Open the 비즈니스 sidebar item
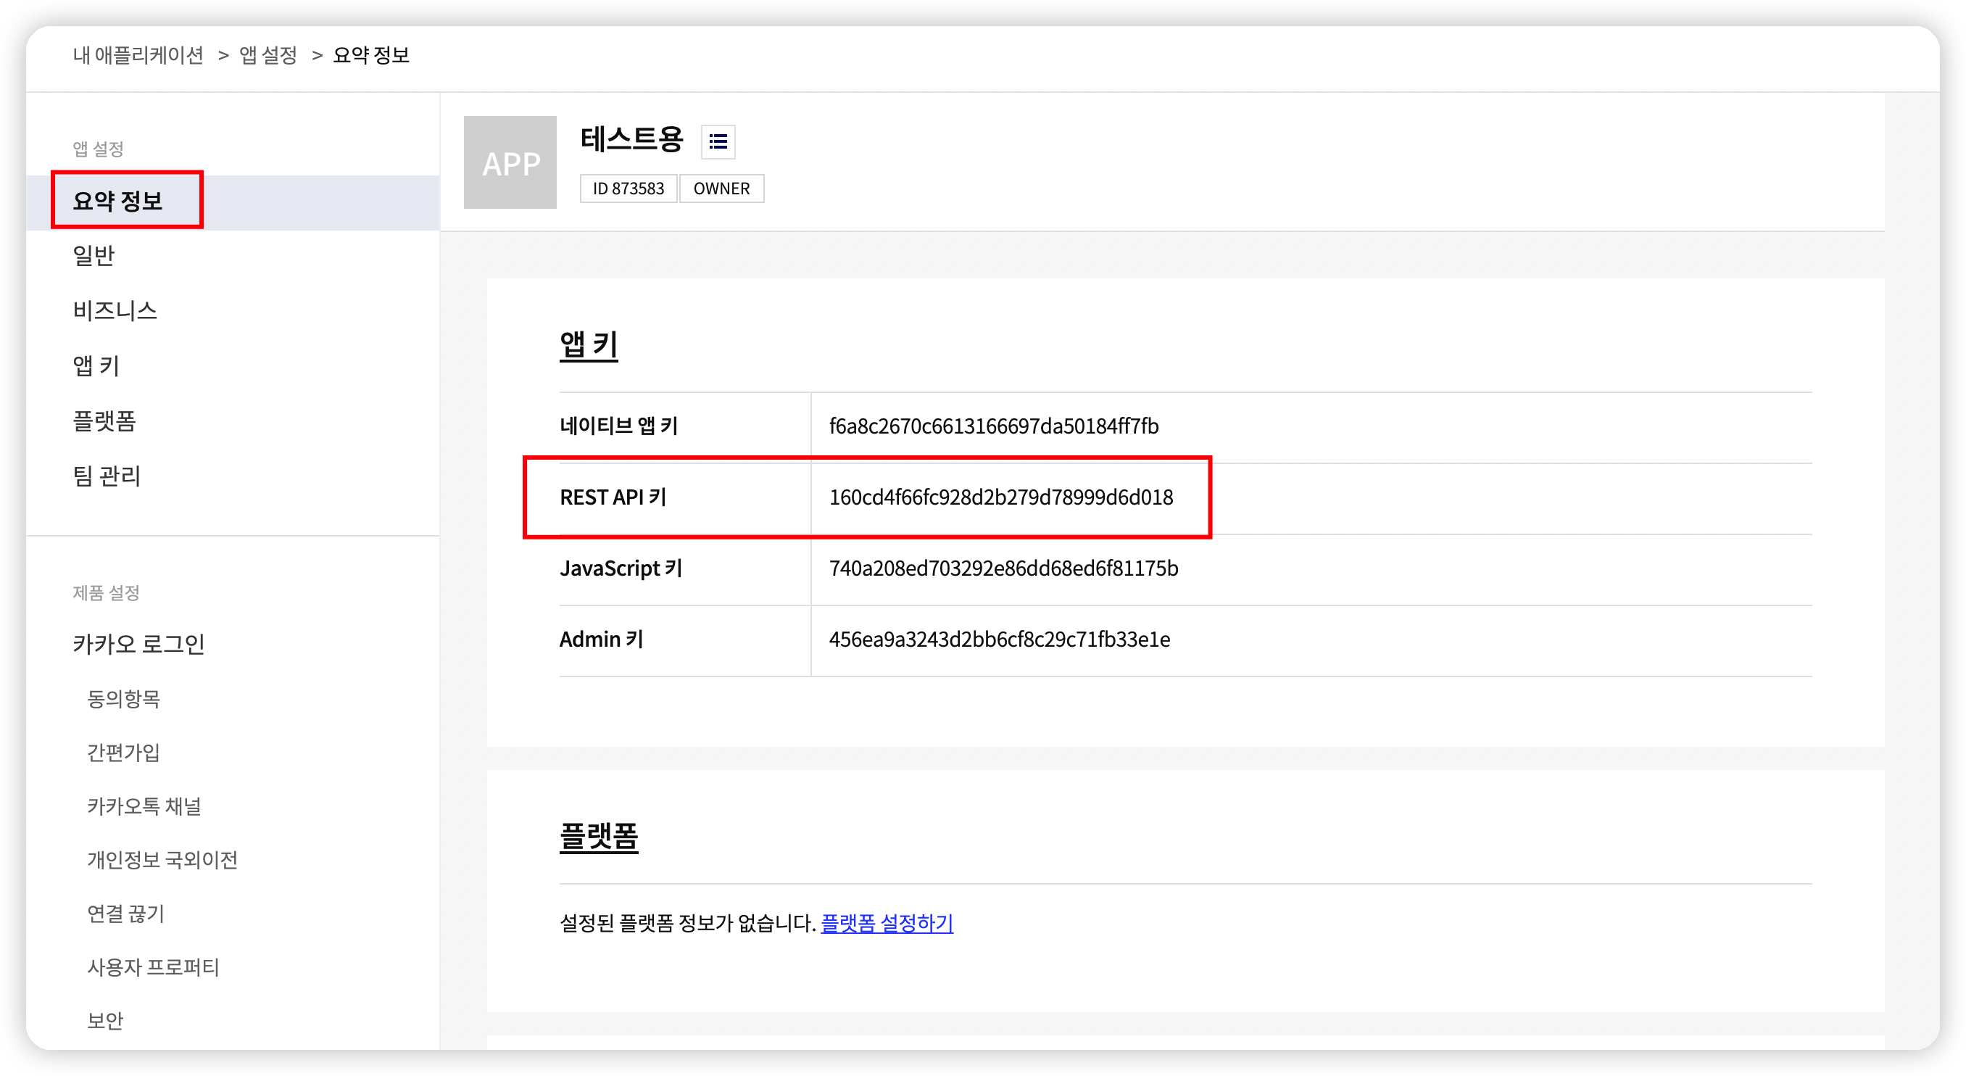 [x=115, y=310]
